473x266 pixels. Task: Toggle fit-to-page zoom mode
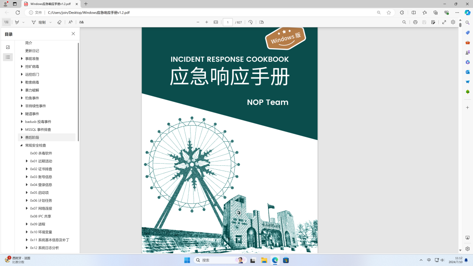click(216, 22)
